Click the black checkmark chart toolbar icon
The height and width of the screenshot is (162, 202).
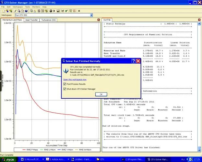click(x=63, y=11)
